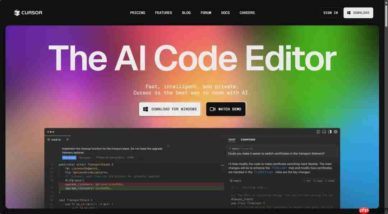Toggle the left sidebar layout icon
This screenshot has height=214, width=388.
318,132
